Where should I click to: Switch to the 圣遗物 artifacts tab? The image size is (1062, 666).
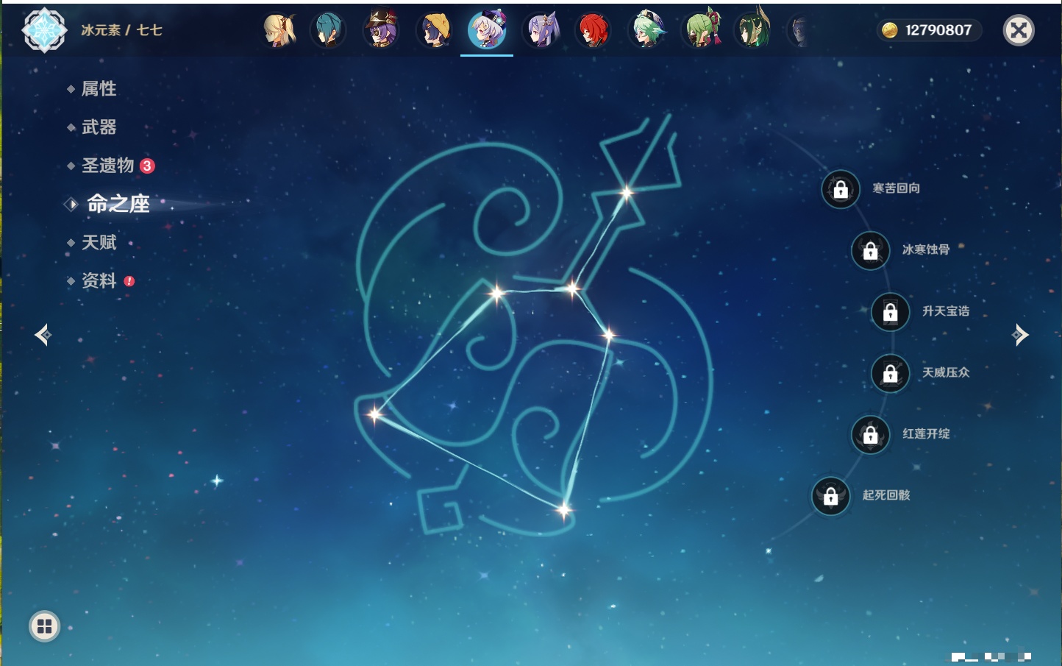(x=107, y=166)
